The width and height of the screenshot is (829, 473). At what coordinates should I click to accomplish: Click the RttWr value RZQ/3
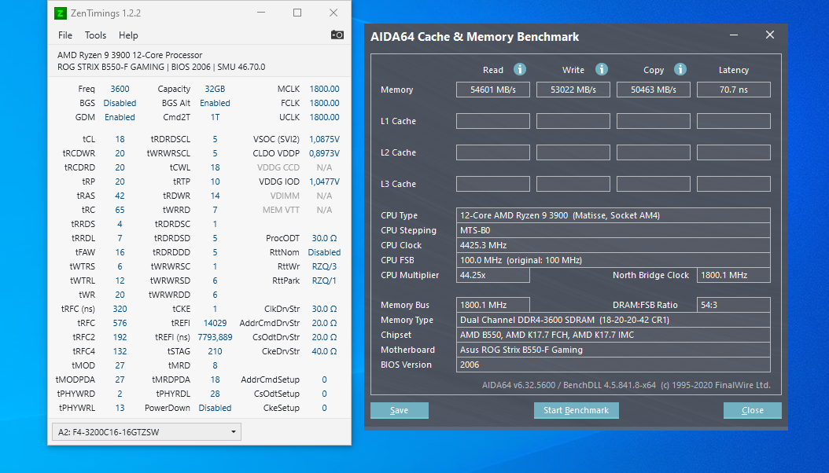click(x=324, y=266)
